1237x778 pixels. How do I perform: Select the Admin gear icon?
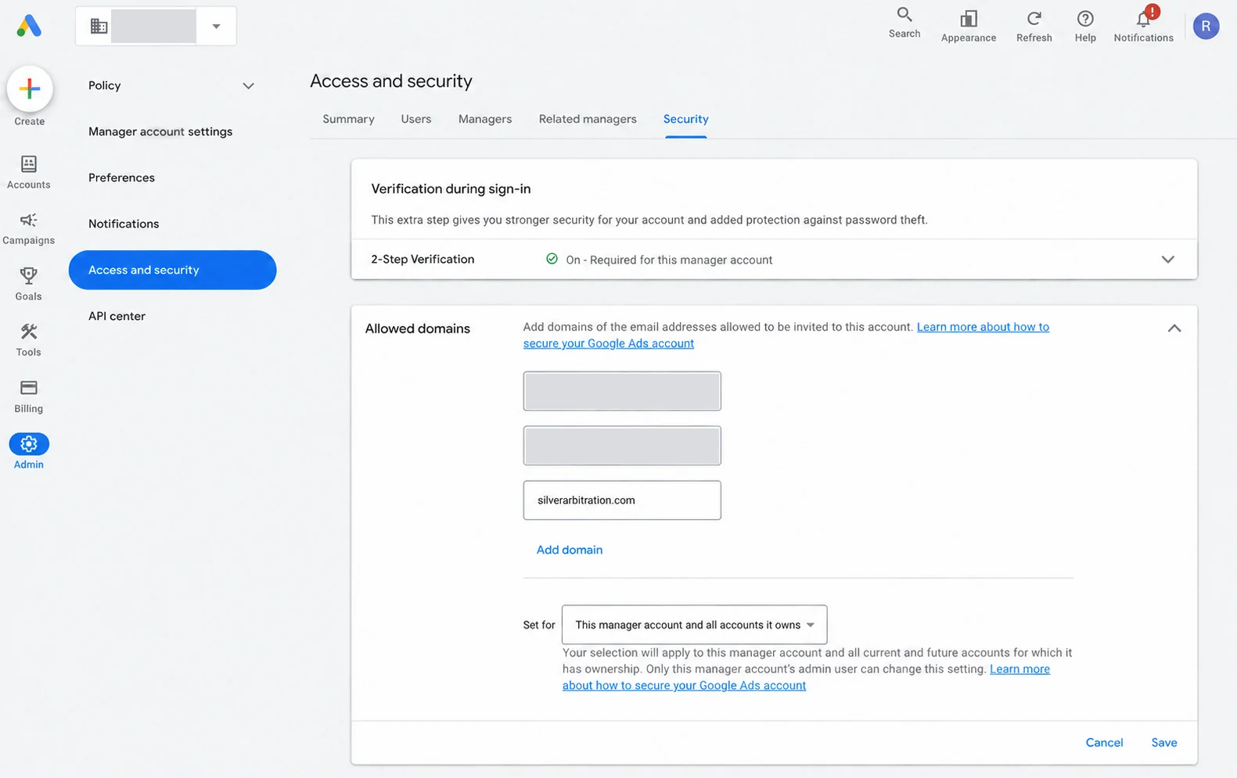coord(29,444)
